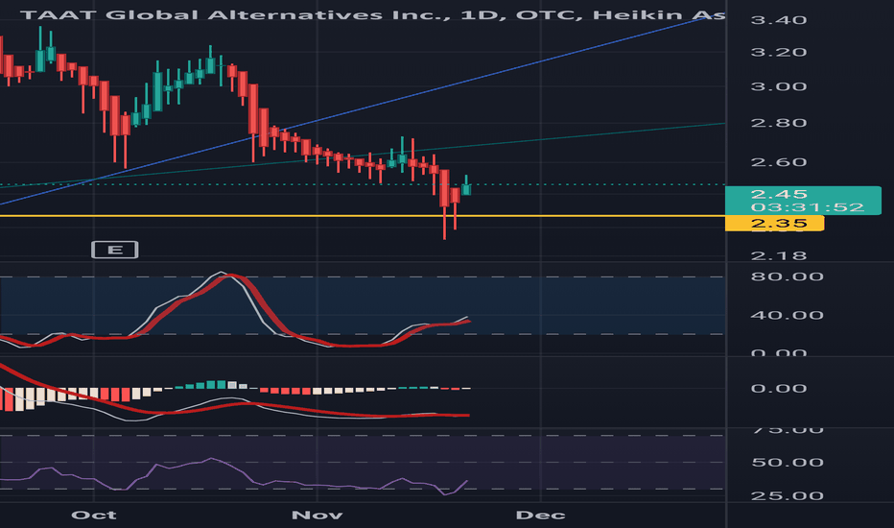894x528 pixels.
Task: Click the 2.18 price axis label
Action: coord(779,255)
